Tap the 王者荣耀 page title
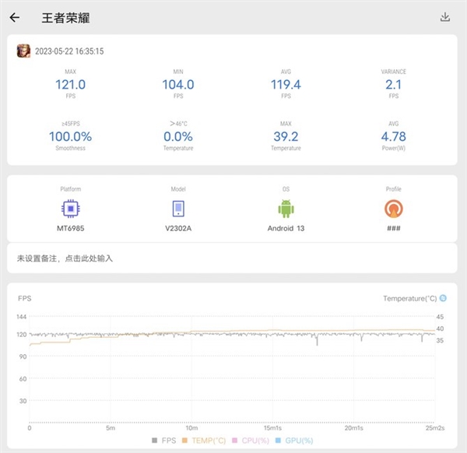The image size is (467, 453). [x=65, y=17]
